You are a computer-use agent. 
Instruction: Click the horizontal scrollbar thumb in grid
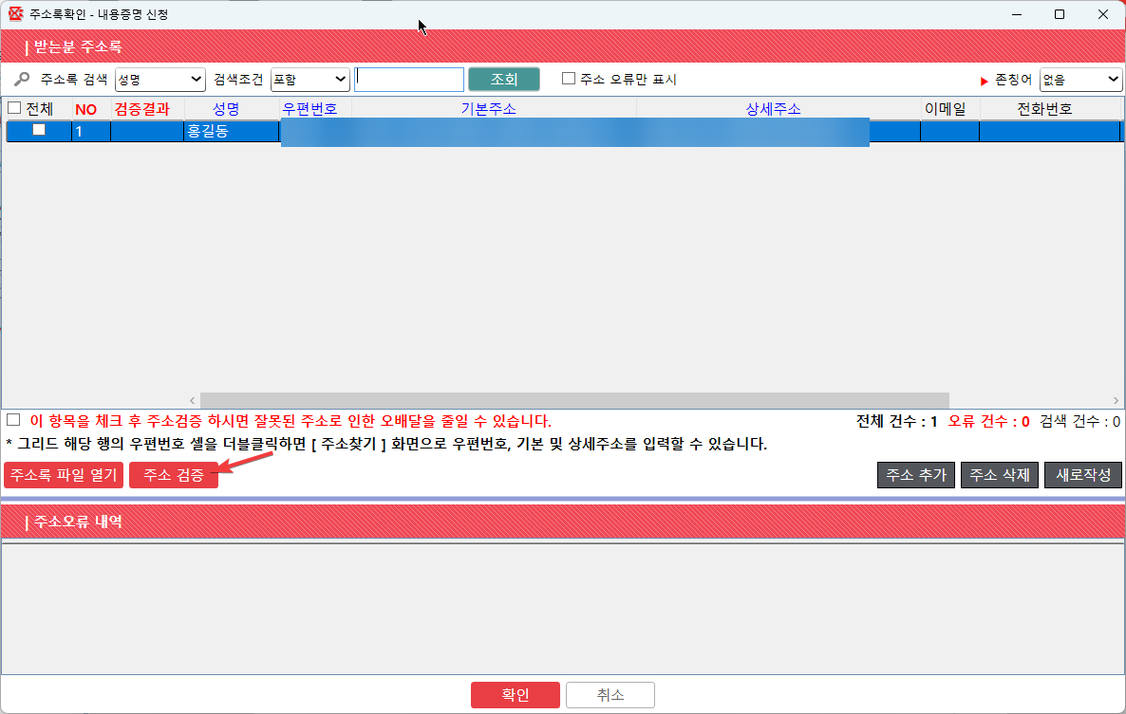pyautogui.click(x=574, y=400)
